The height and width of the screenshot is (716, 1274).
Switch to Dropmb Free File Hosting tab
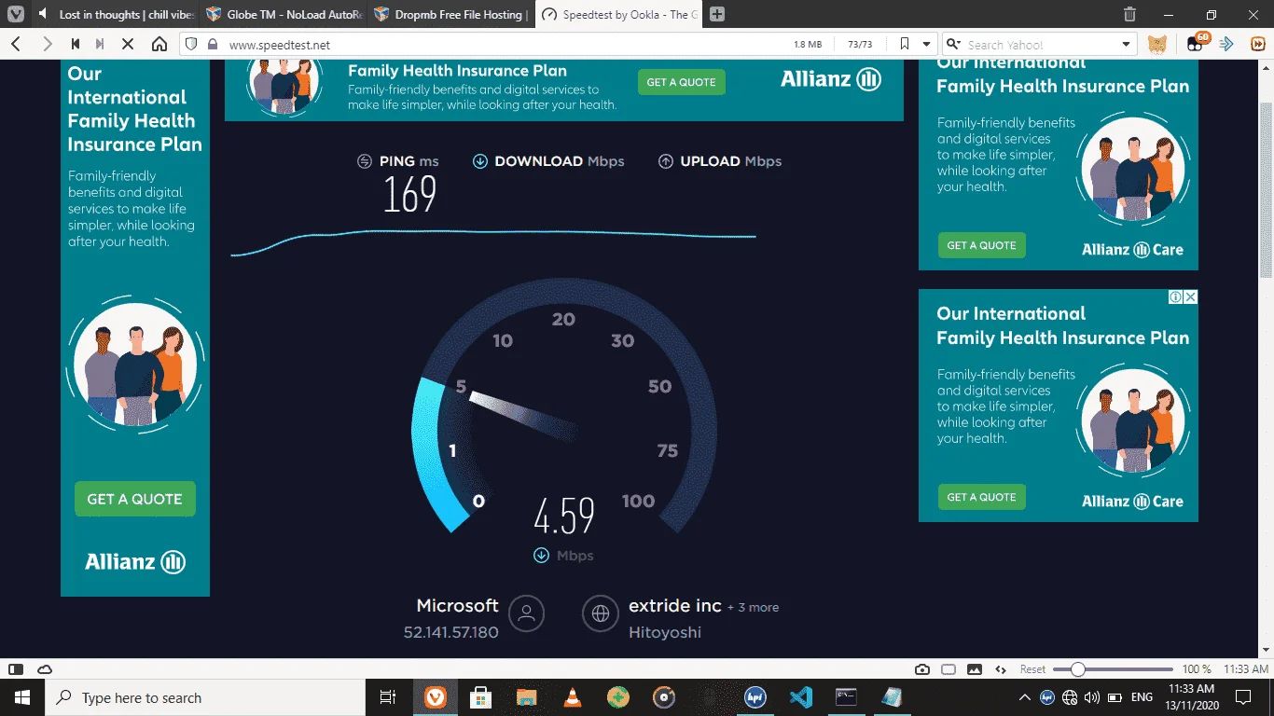pos(451,14)
